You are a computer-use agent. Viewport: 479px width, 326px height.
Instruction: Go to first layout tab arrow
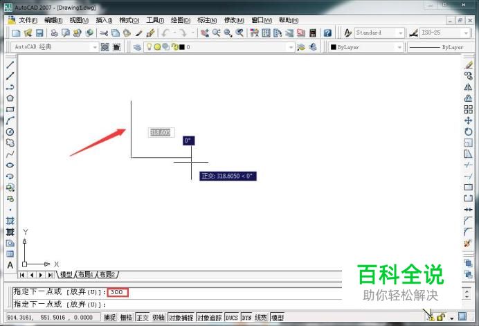coord(22,275)
